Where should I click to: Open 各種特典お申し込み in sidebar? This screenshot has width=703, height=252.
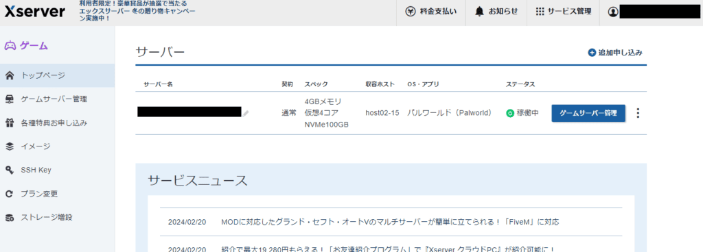click(x=57, y=123)
